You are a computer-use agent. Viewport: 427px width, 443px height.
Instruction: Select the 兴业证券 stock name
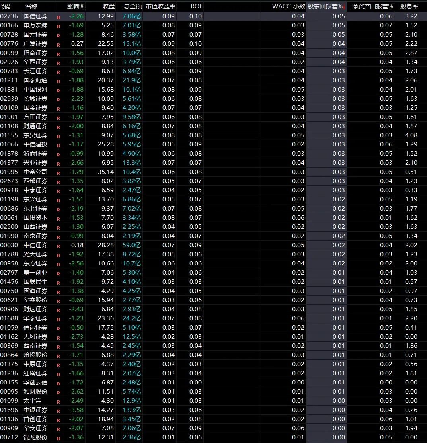tap(35, 163)
